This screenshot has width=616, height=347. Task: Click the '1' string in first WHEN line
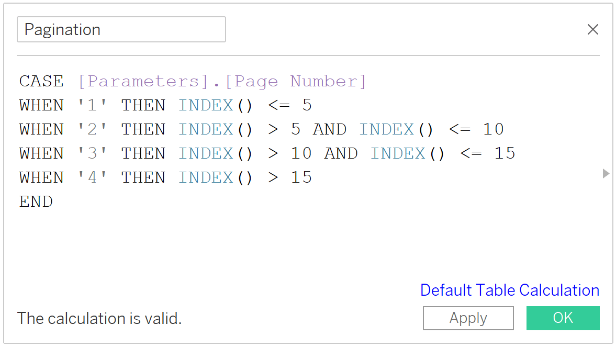point(92,105)
